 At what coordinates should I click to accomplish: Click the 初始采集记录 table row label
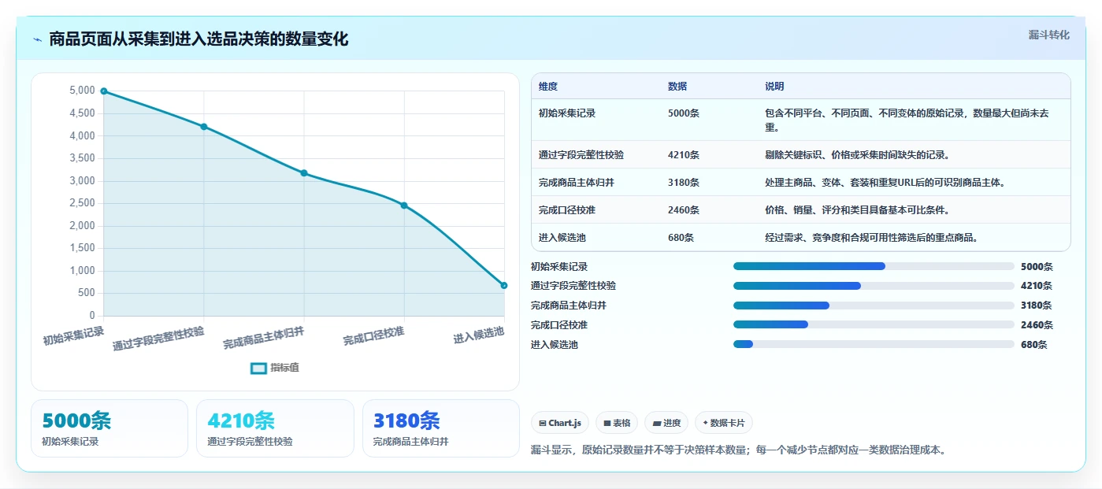pos(567,113)
